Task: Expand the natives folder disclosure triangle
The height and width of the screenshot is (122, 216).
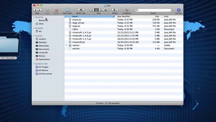Action: [x=66, y=45]
